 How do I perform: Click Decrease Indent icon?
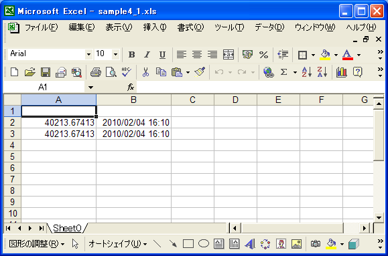click(283, 55)
